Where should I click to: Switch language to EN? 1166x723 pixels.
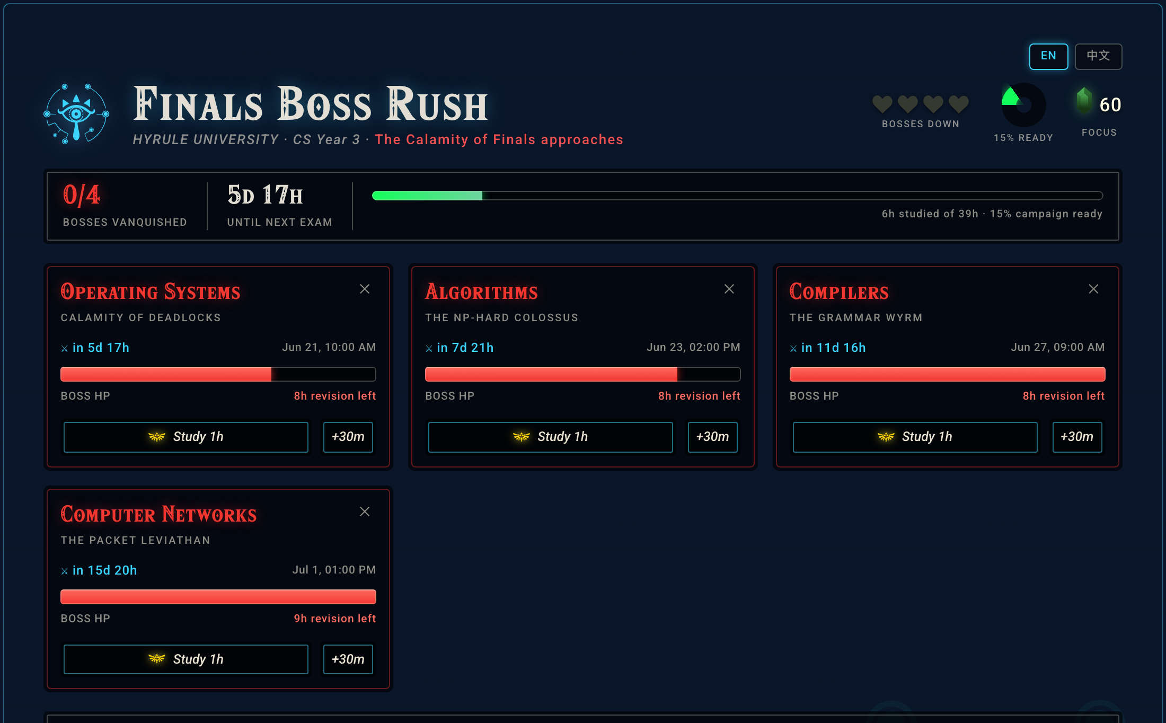coord(1048,56)
